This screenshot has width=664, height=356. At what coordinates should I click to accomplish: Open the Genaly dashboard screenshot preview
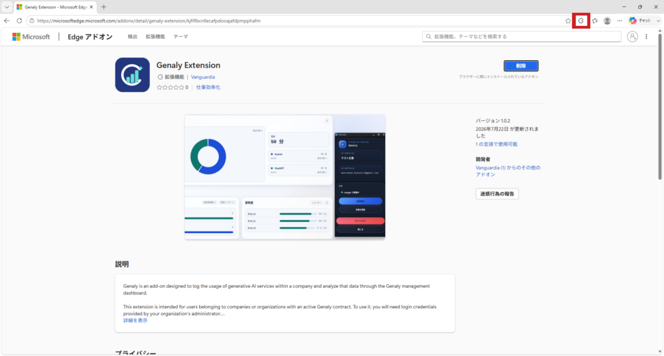pyautogui.click(x=285, y=177)
